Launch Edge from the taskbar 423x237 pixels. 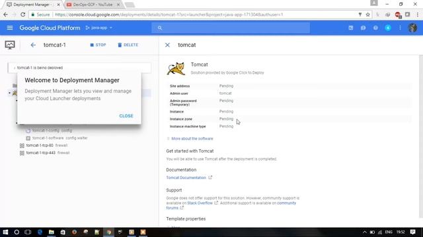click(x=40, y=232)
